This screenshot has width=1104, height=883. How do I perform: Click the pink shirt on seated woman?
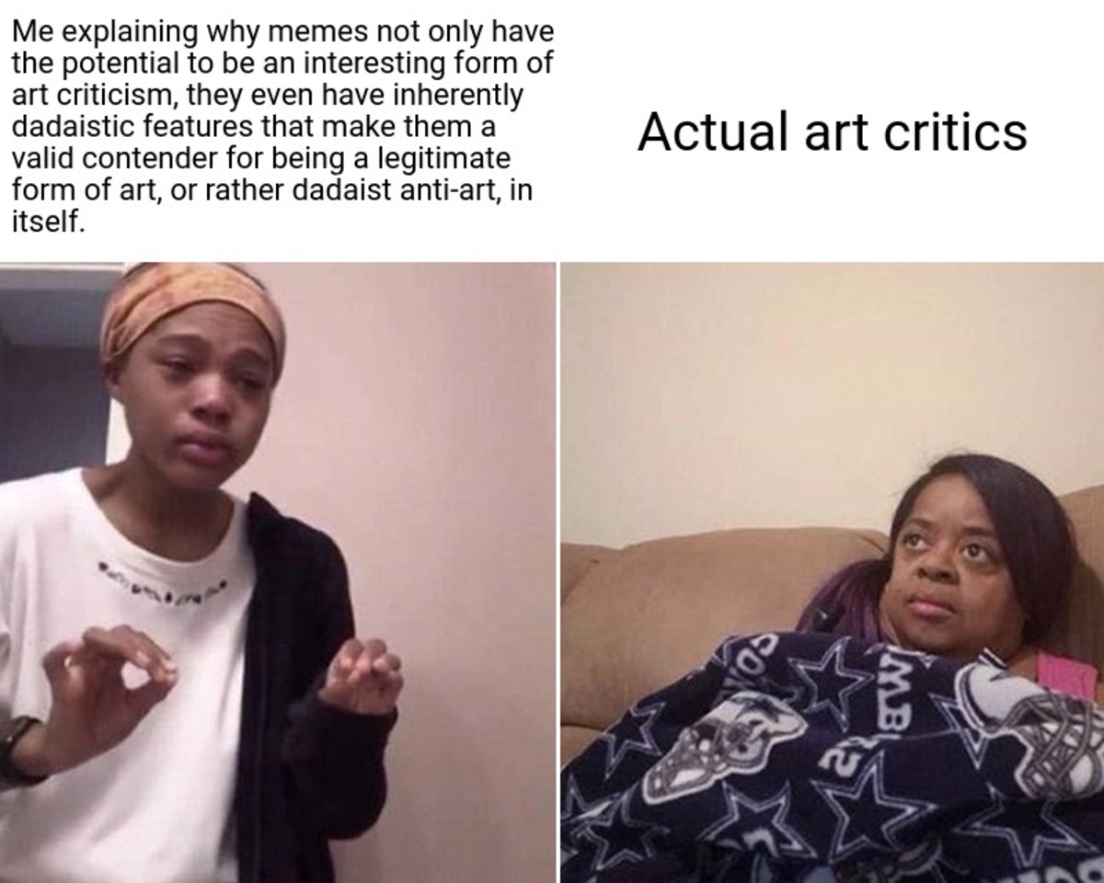(x=1070, y=671)
